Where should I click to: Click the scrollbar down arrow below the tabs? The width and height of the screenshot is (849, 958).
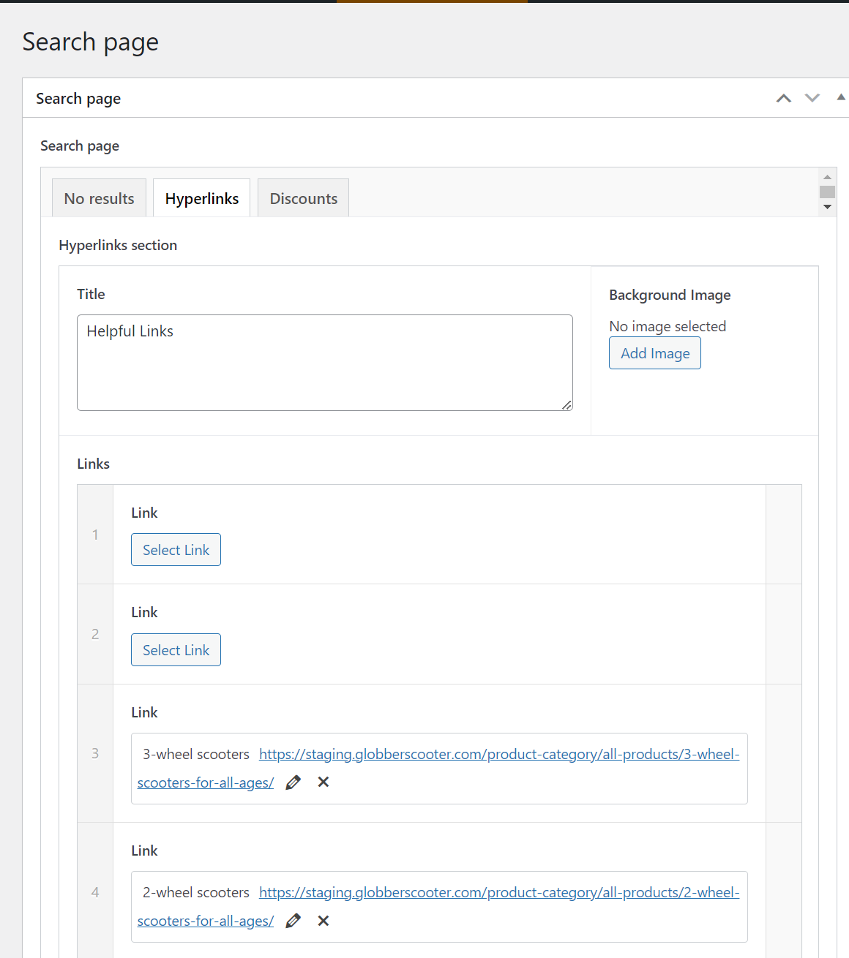click(827, 207)
